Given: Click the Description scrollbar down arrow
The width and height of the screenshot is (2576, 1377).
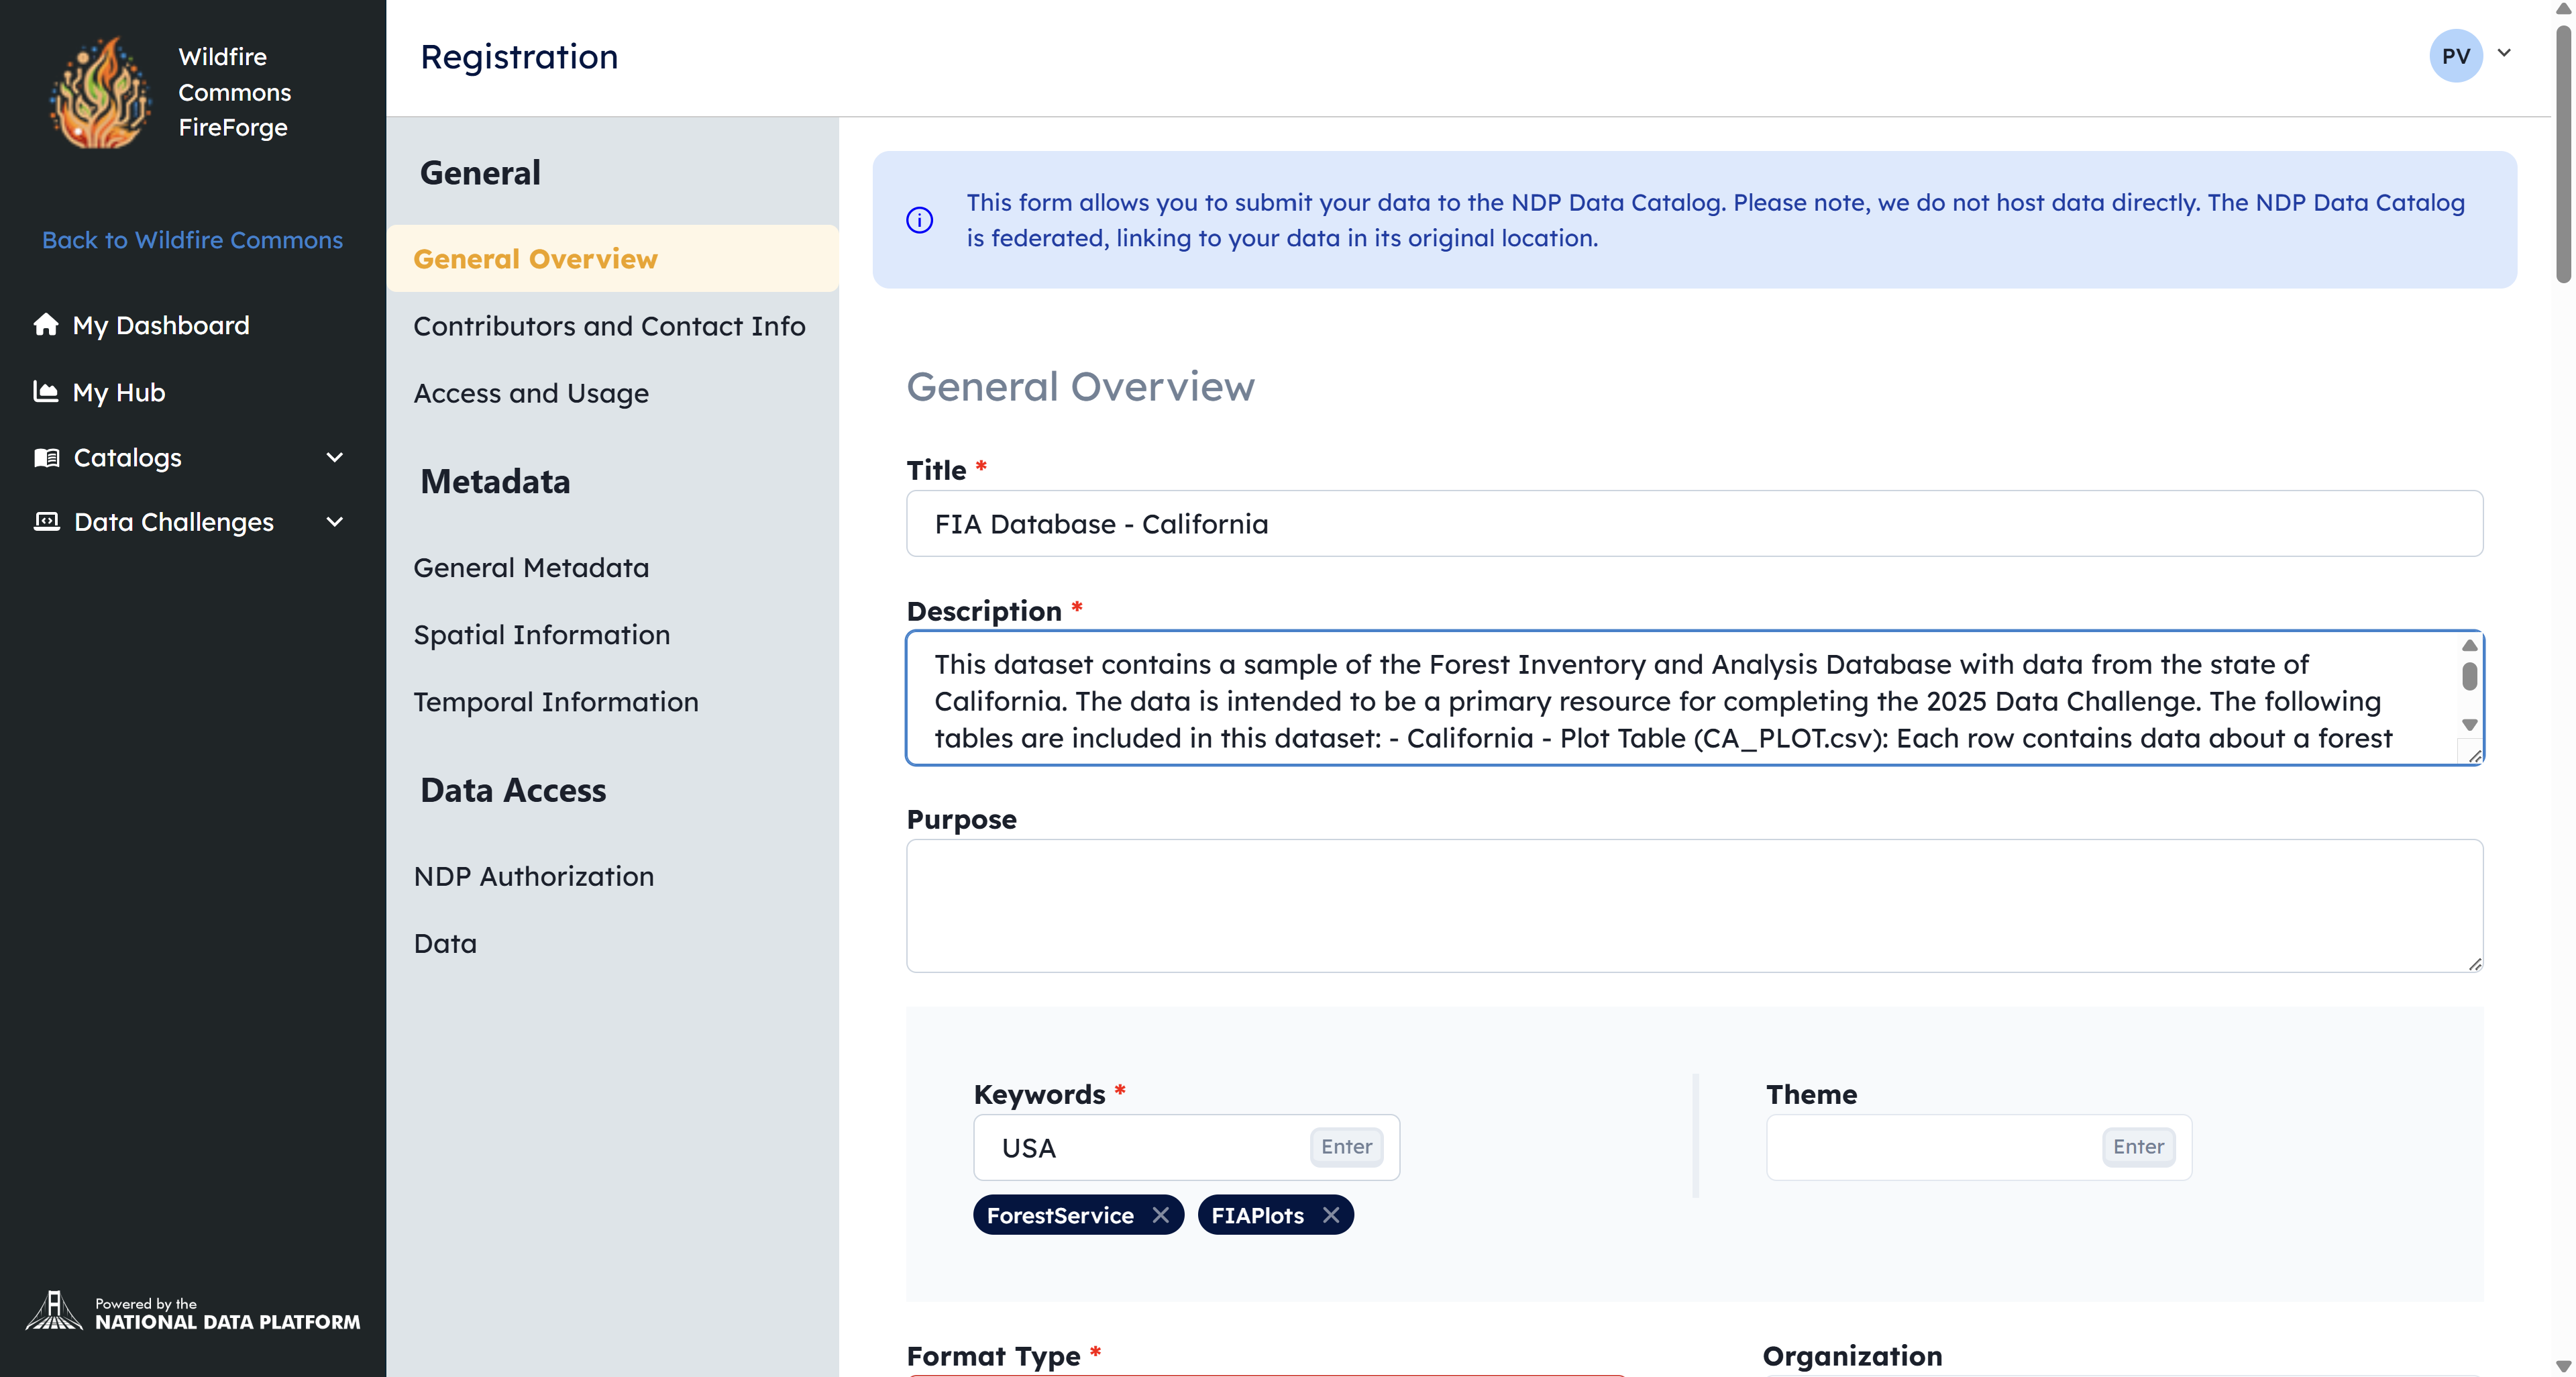Looking at the screenshot, I should pyautogui.click(x=2469, y=724).
